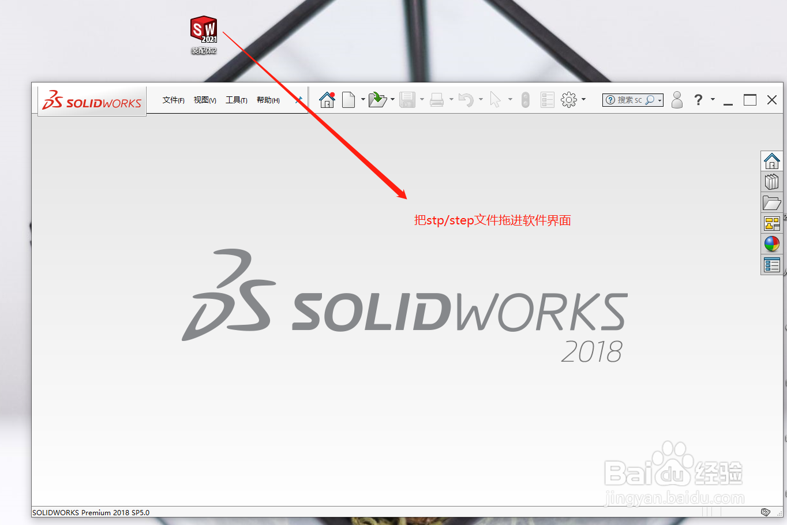Click the status bar icon at bottom right
The image size is (787, 525).
tap(766, 512)
